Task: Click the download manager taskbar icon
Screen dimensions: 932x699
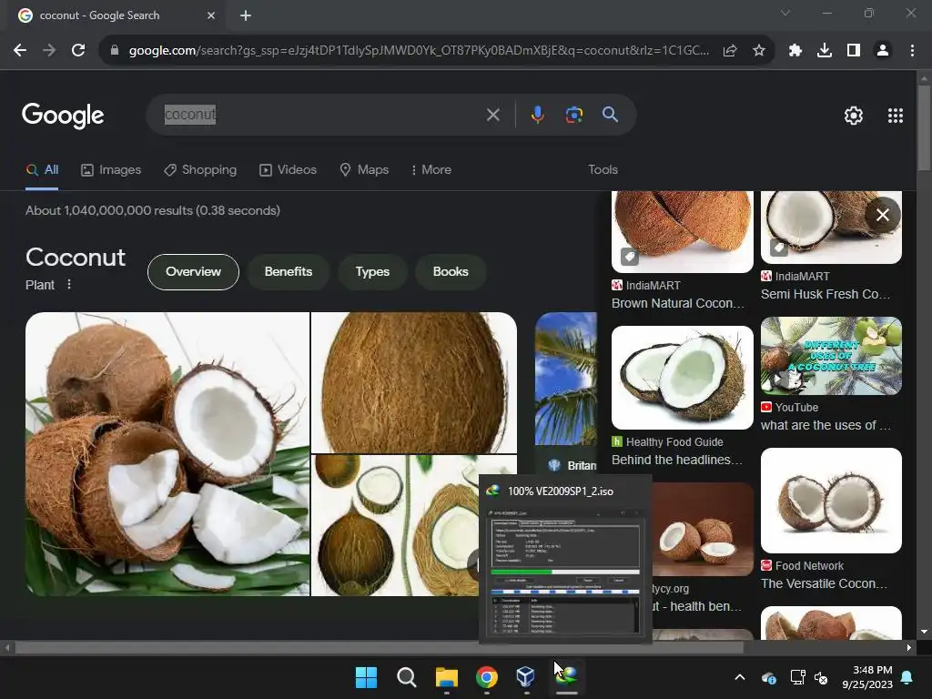Action: [x=566, y=677]
